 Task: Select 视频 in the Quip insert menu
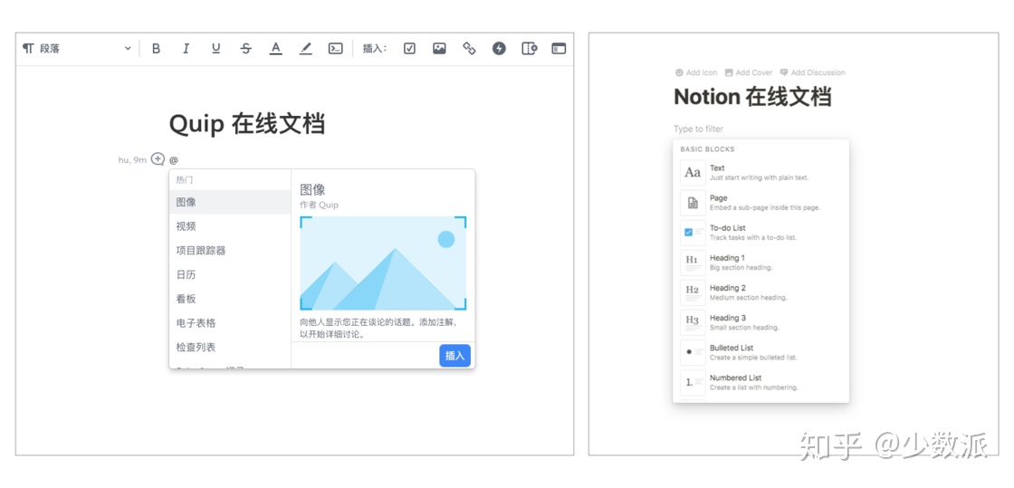pyautogui.click(x=230, y=226)
